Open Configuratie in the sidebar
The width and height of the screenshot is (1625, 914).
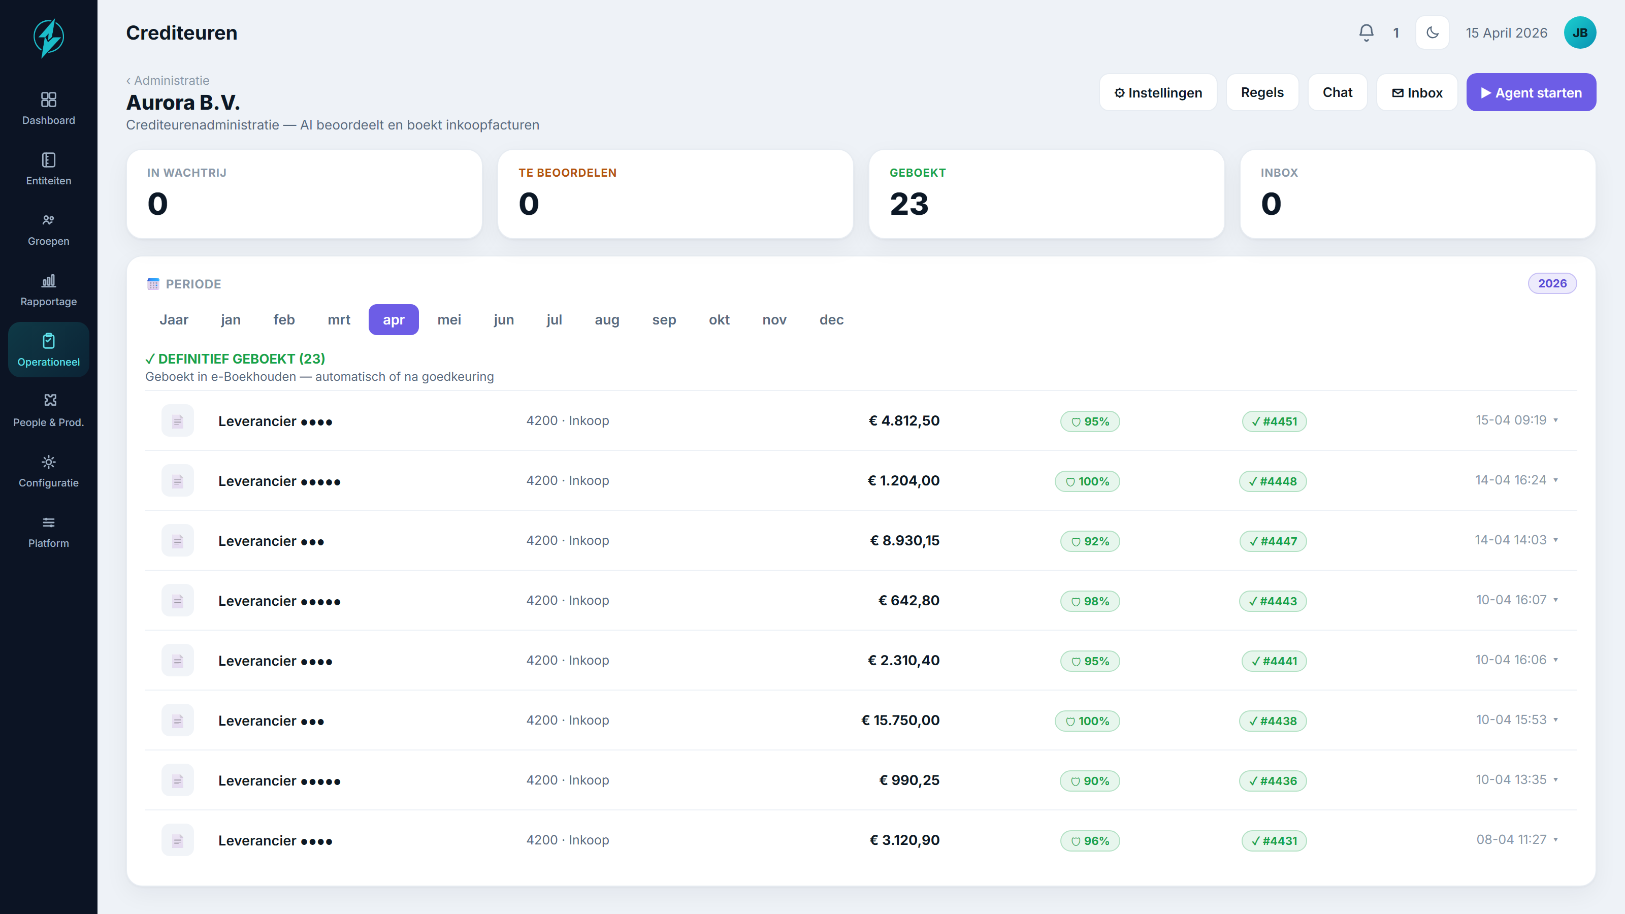pos(49,471)
